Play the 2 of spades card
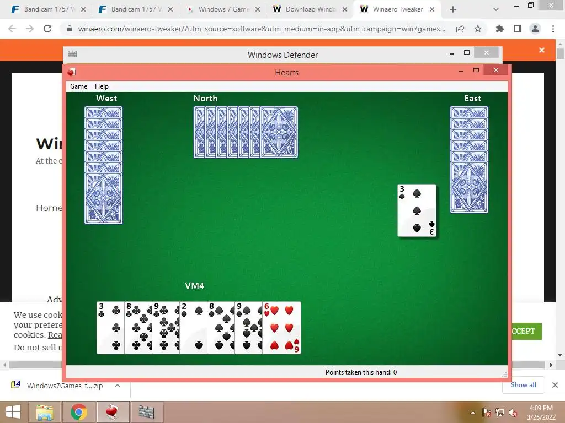565x423 pixels. 194,328
